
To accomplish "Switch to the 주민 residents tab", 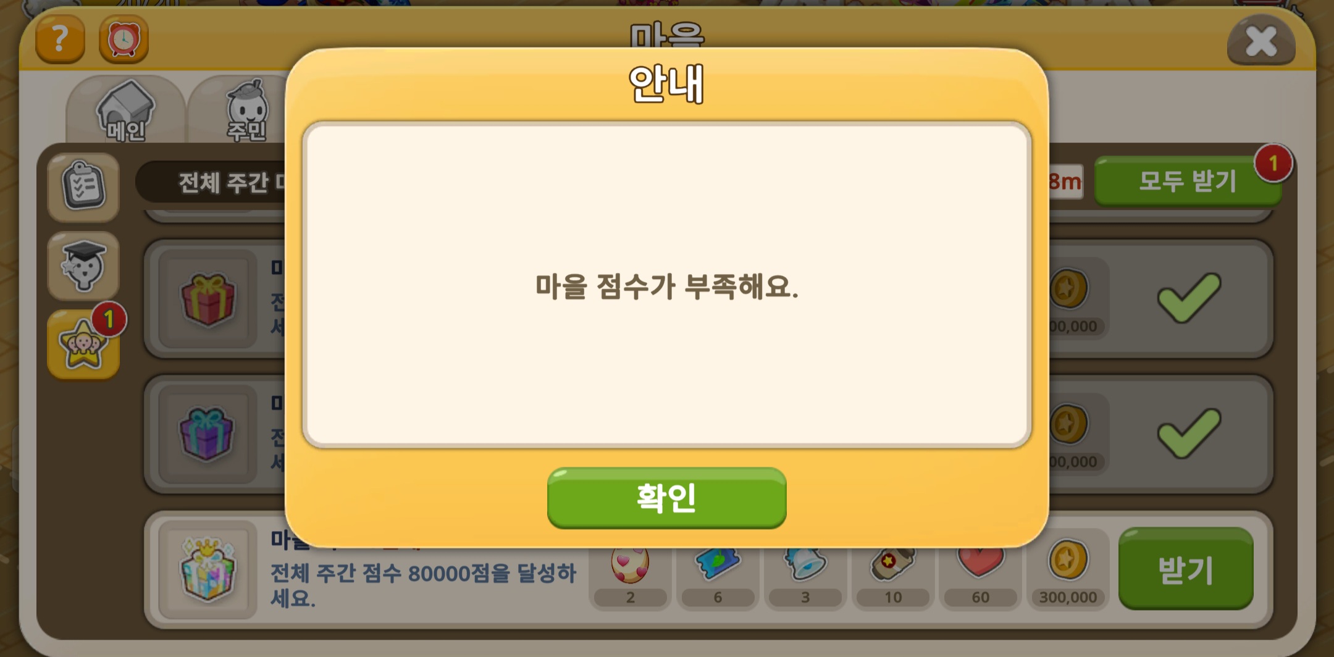I will [x=247, y=110].
